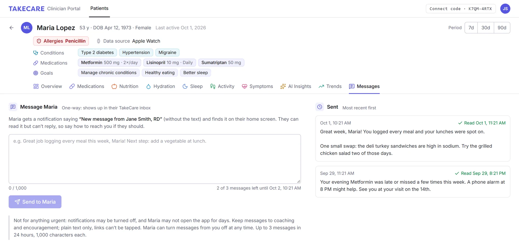Click the clock icon beside Sent

point(319,107)
